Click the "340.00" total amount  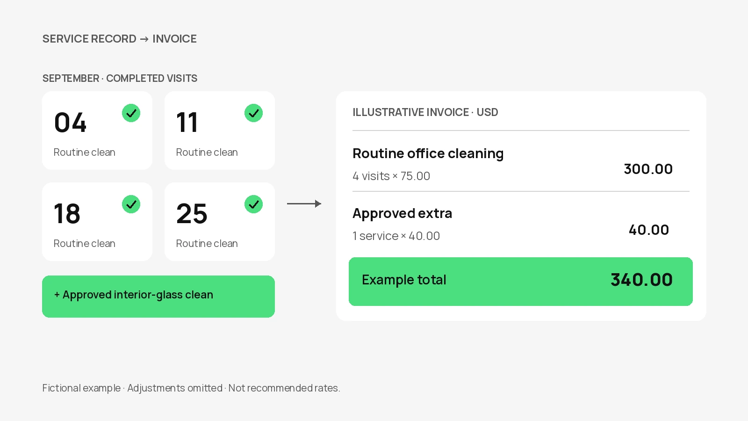642,280
